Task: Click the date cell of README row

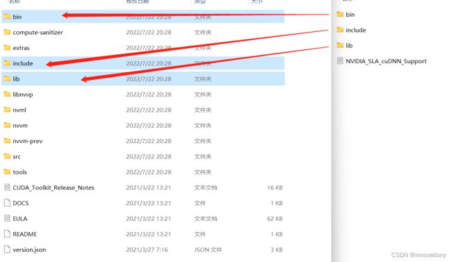Action: tap(149, 234)
